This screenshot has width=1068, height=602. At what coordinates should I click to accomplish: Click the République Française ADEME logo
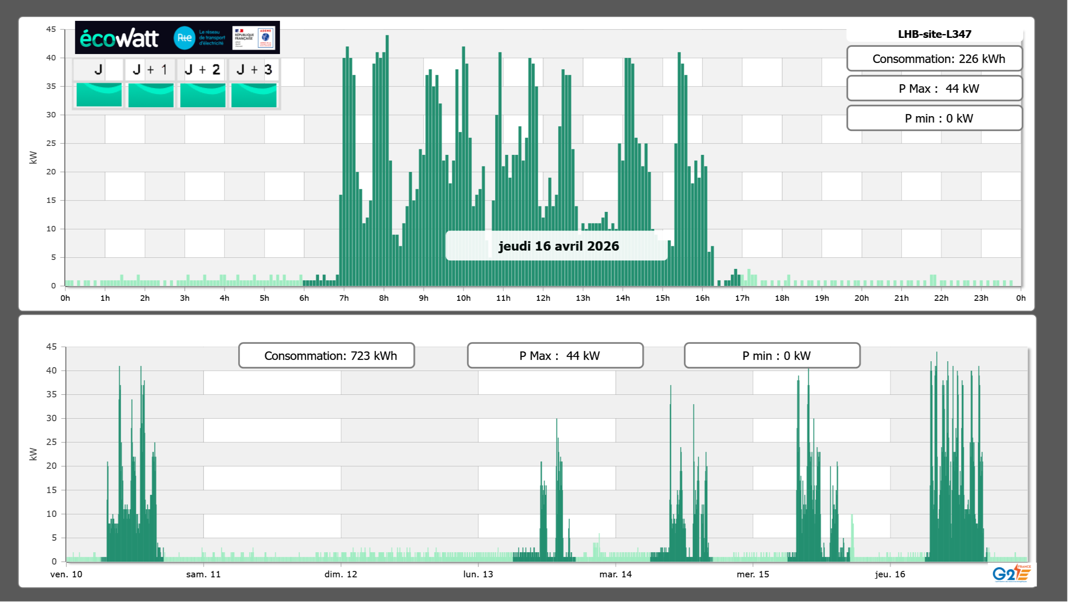point(254,38)
